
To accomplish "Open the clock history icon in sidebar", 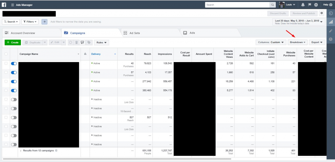I will 331,39.
